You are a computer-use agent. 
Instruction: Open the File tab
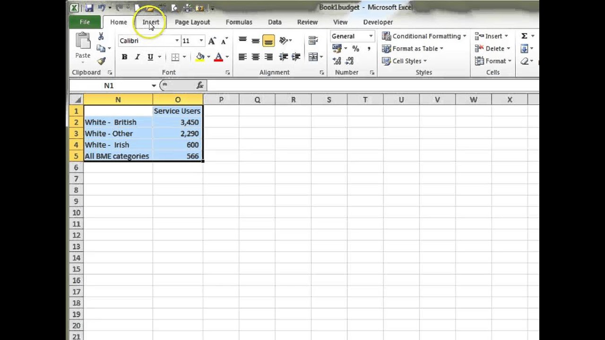coord(85,22)
